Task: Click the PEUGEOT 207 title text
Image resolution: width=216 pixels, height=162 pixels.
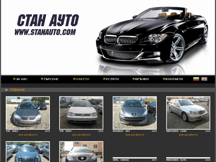Action: (121, 131)
